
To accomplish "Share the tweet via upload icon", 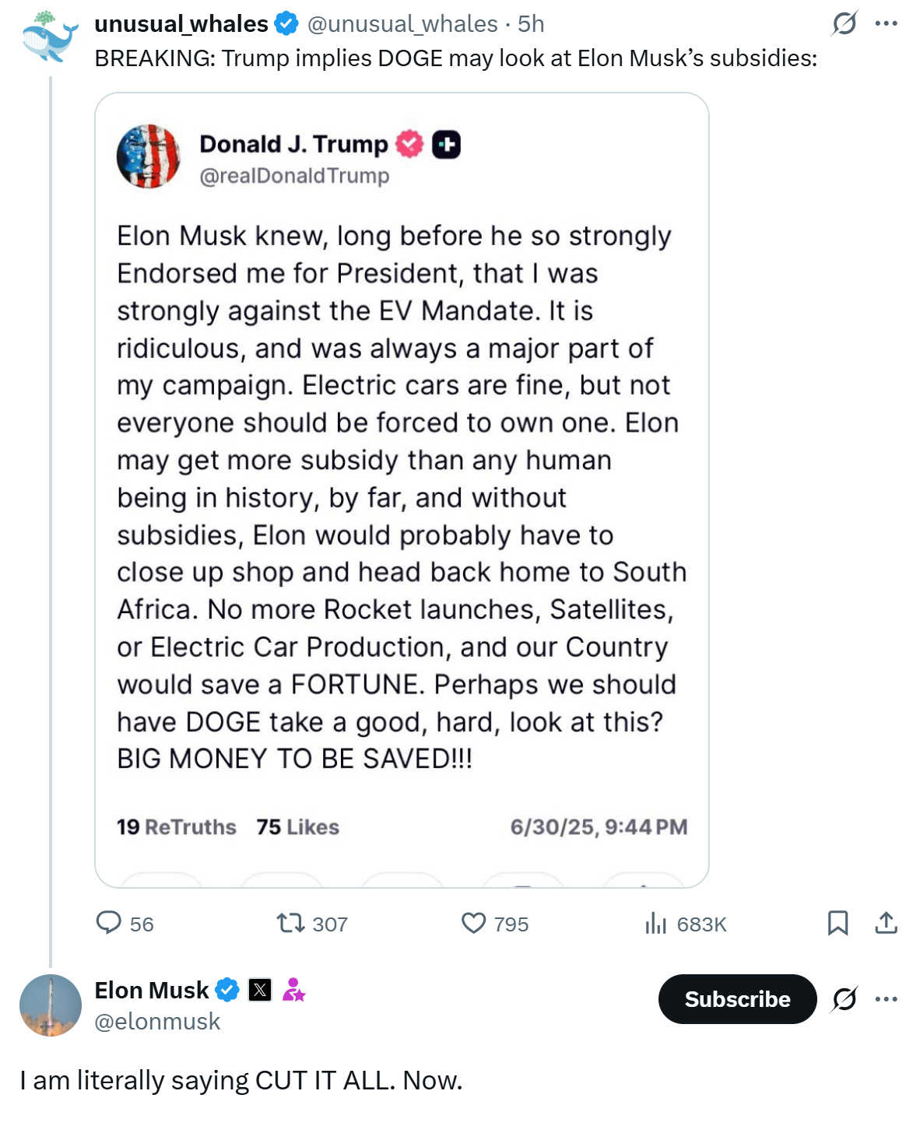I will (886, 923).
